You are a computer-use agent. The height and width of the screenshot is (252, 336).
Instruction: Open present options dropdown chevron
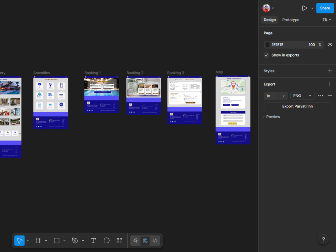[312, 8]
